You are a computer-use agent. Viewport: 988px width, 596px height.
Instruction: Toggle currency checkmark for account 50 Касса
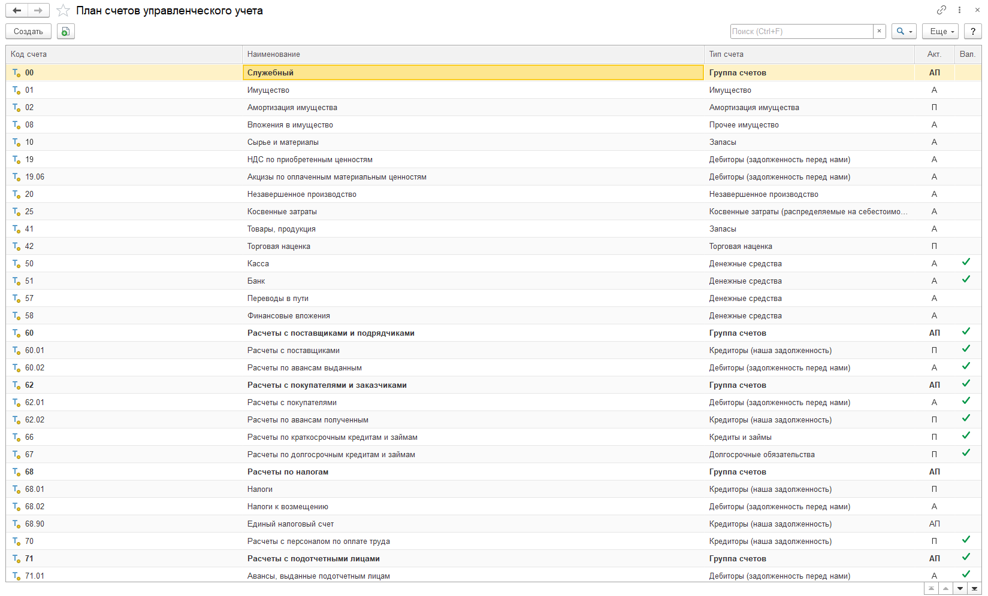(966, 262)
